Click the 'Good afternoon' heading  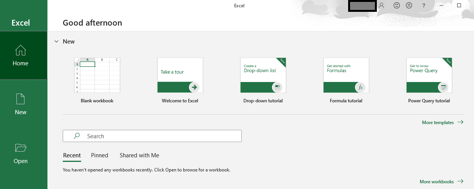click(x=93, y=23)
